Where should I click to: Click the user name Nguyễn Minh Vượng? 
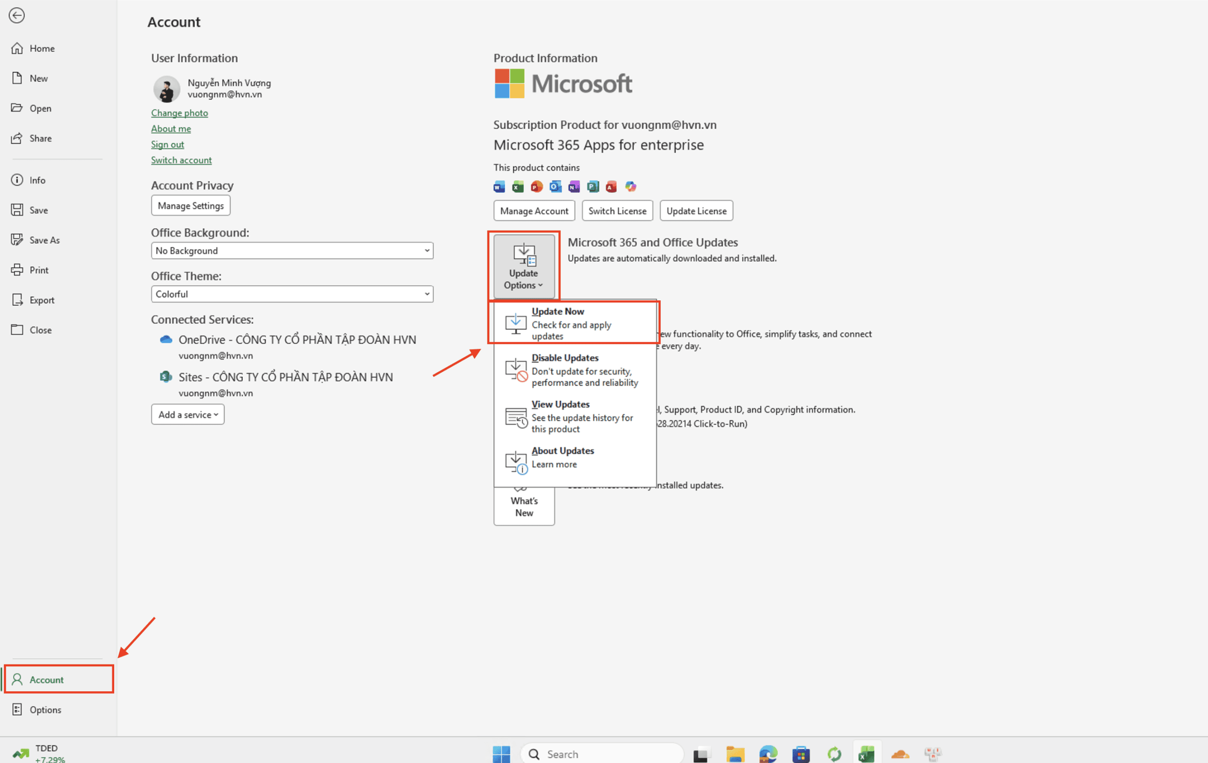pyautogui.click(x=229, y=83)
